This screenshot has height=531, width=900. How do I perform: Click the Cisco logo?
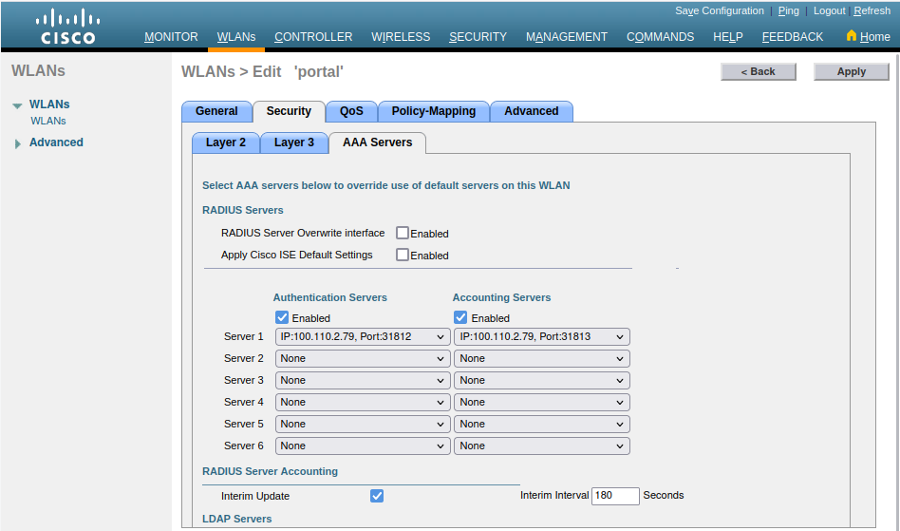(x=67, y=27)
